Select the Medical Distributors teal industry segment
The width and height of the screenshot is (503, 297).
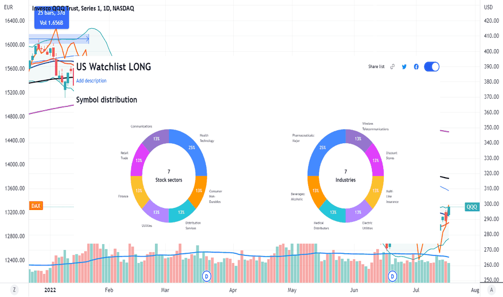333,213
